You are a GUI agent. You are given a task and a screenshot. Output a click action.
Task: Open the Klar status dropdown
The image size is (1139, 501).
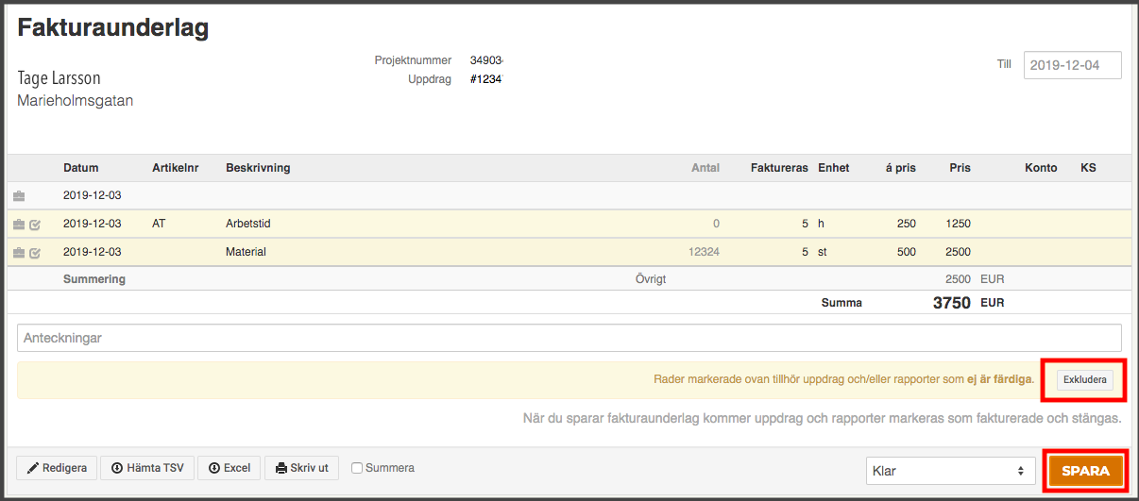tap(952, 470)
